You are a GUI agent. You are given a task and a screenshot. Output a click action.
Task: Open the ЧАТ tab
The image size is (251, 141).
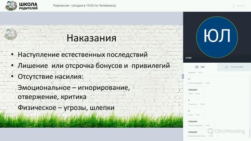point(200,67)
